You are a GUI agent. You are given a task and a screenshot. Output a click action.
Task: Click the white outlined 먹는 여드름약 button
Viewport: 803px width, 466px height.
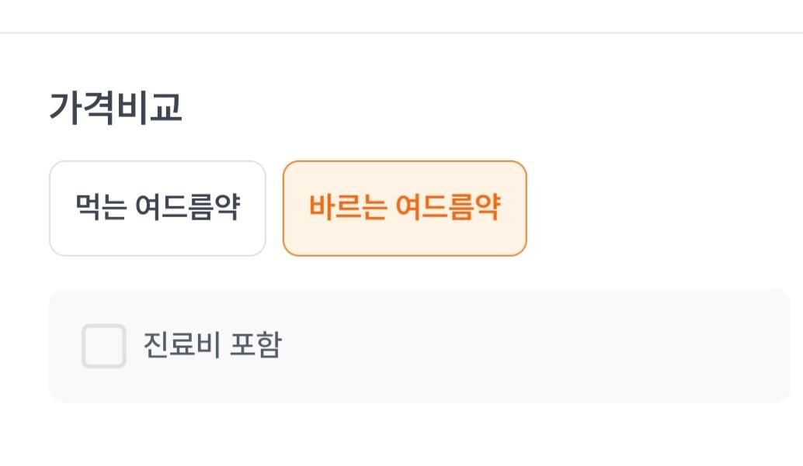tap(158, 209)
